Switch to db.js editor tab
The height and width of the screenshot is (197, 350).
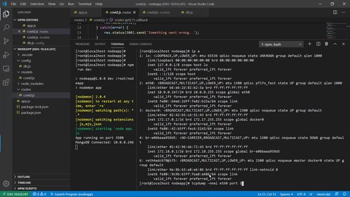(193, 12)
